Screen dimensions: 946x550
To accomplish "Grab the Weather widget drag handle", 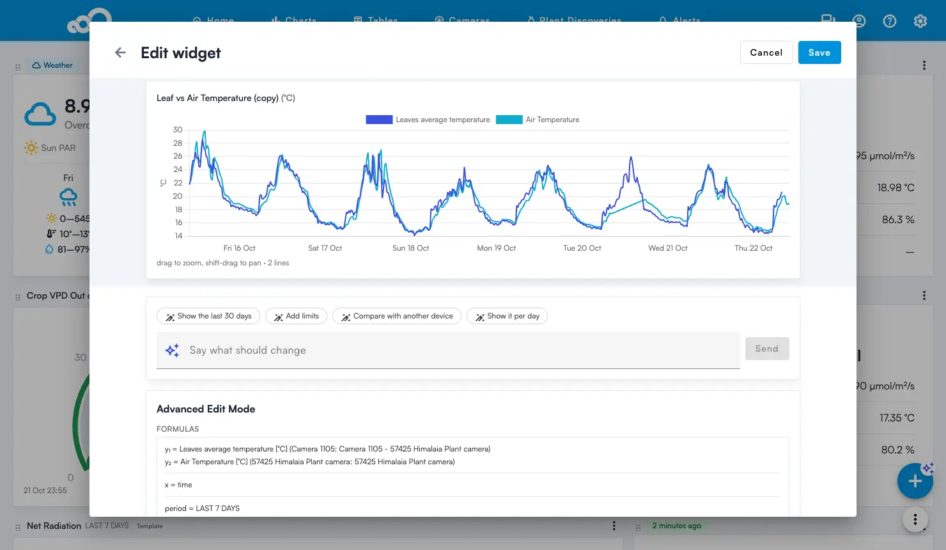I will coord(18,67).
